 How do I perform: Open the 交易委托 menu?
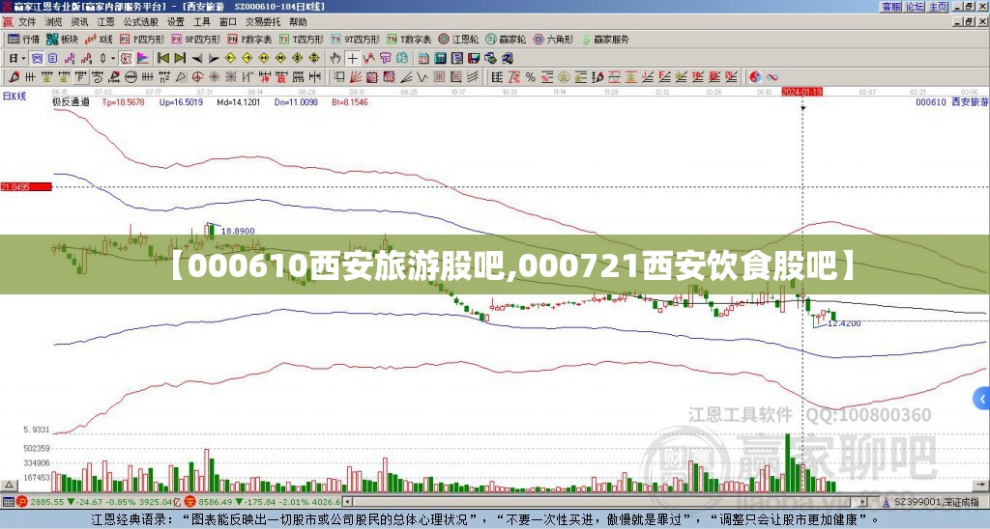point(263,22)
